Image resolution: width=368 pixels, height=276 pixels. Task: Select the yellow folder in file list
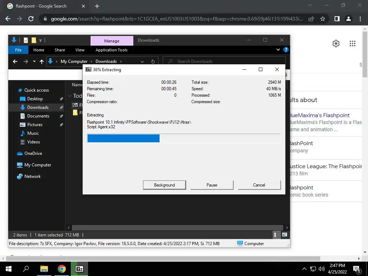click(75, 112)
